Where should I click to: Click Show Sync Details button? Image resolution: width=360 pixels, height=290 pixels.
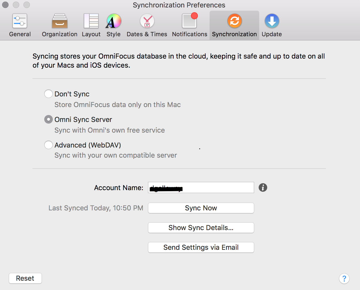(201, 228)
